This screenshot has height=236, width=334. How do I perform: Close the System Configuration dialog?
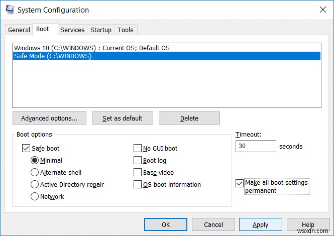click(x=322, y=10)
